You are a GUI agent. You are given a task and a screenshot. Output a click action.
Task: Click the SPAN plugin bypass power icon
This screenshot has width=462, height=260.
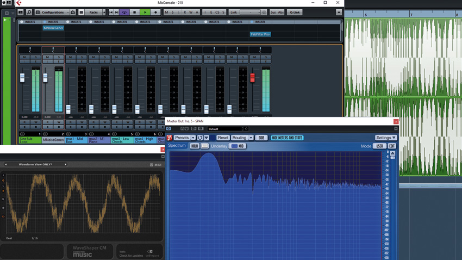(x=168, y=128)
